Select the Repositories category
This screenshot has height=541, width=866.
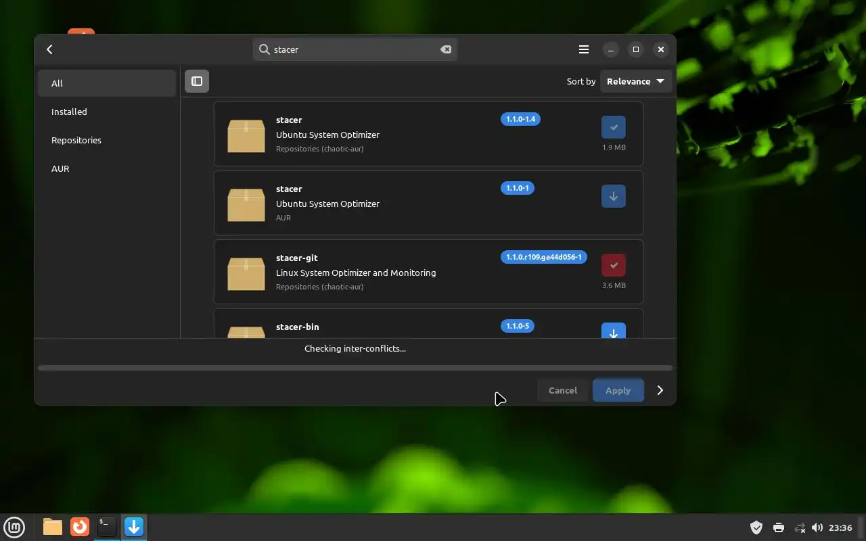(x=107, y=140)
